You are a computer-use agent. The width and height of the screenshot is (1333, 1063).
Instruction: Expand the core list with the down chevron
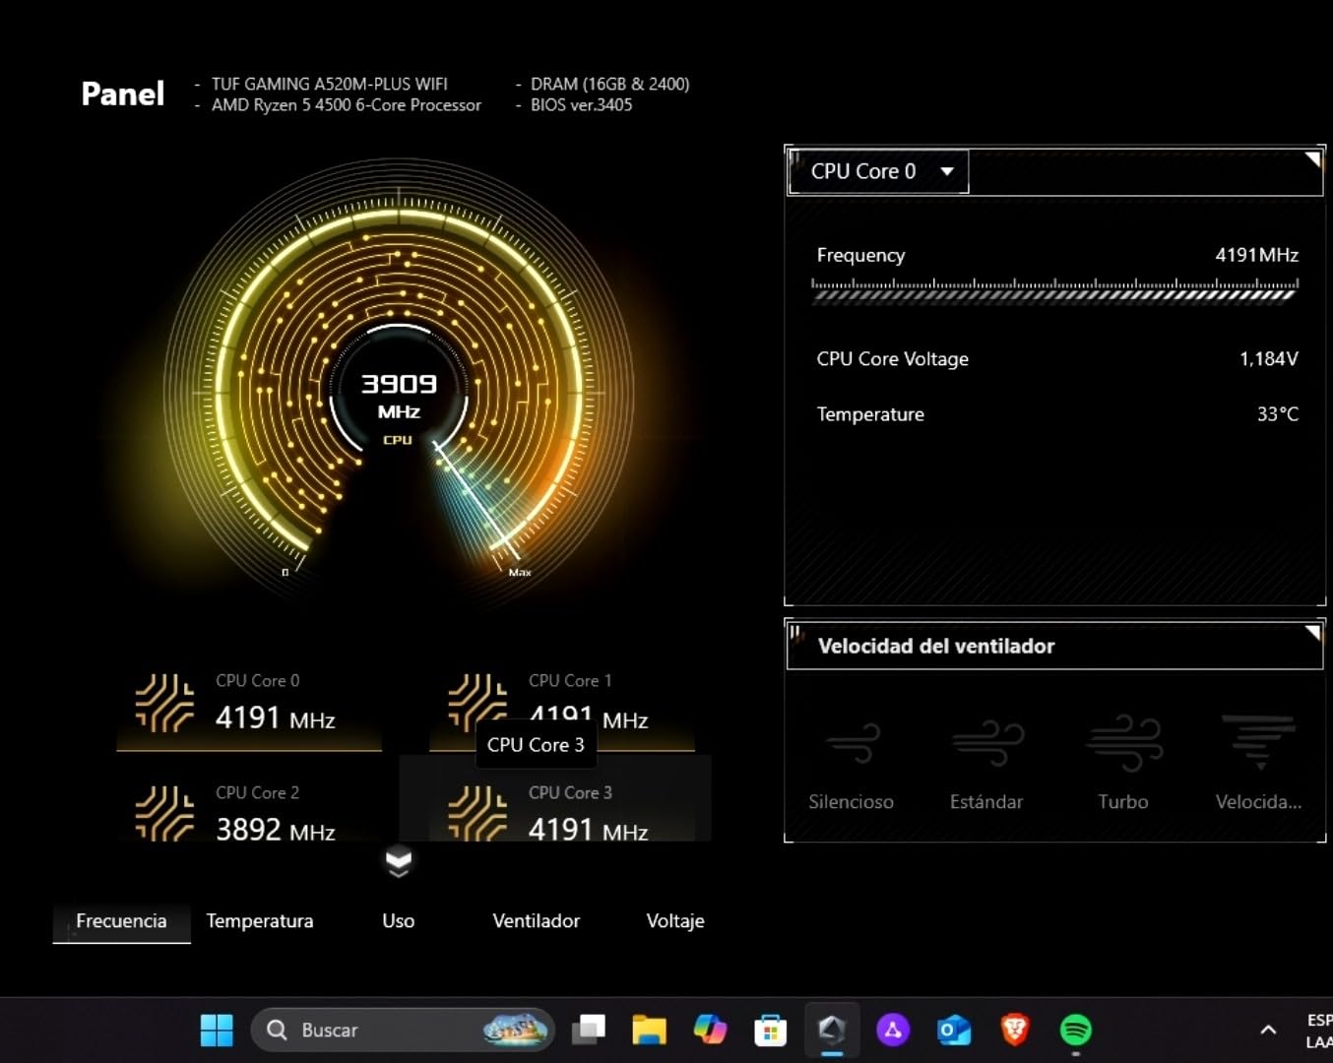click(398, 861)
